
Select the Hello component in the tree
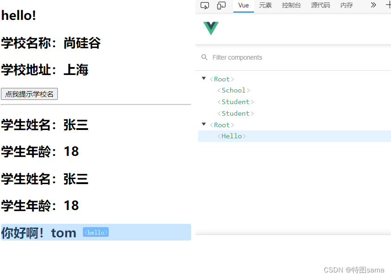[232, 136]
